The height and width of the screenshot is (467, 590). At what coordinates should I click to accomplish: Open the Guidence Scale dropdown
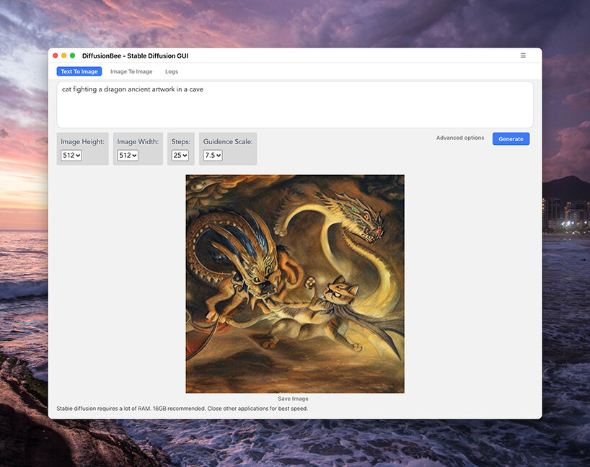pos(213,155)
